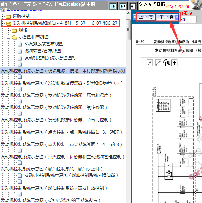Click document icon beside 蒸发排放软管布线图
The height and width of the screenshot is (203, 202).
pos(20,44)
